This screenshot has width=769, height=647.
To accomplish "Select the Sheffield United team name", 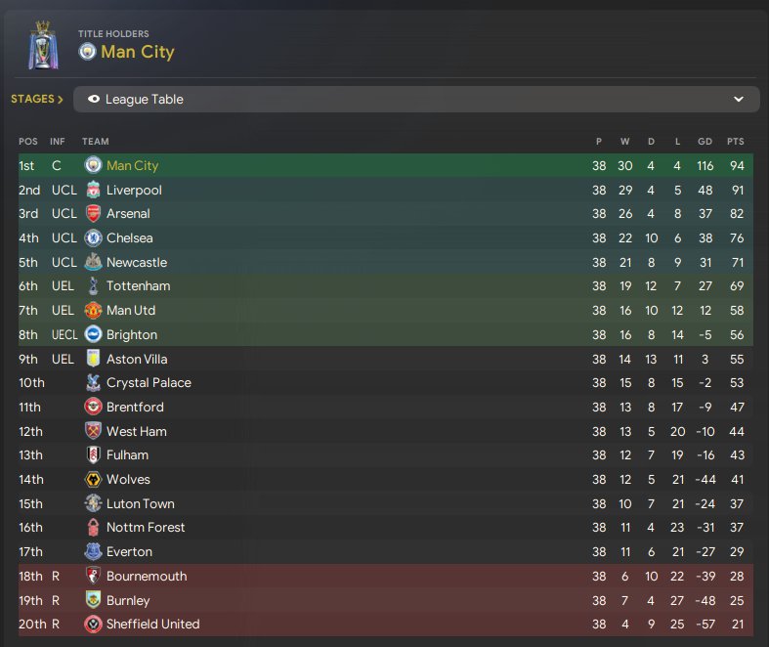I will (152, 624).
